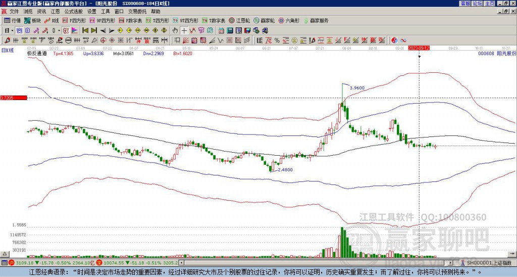
Task: Click the 沪 index status icon
Action: (x=12, y=263)
